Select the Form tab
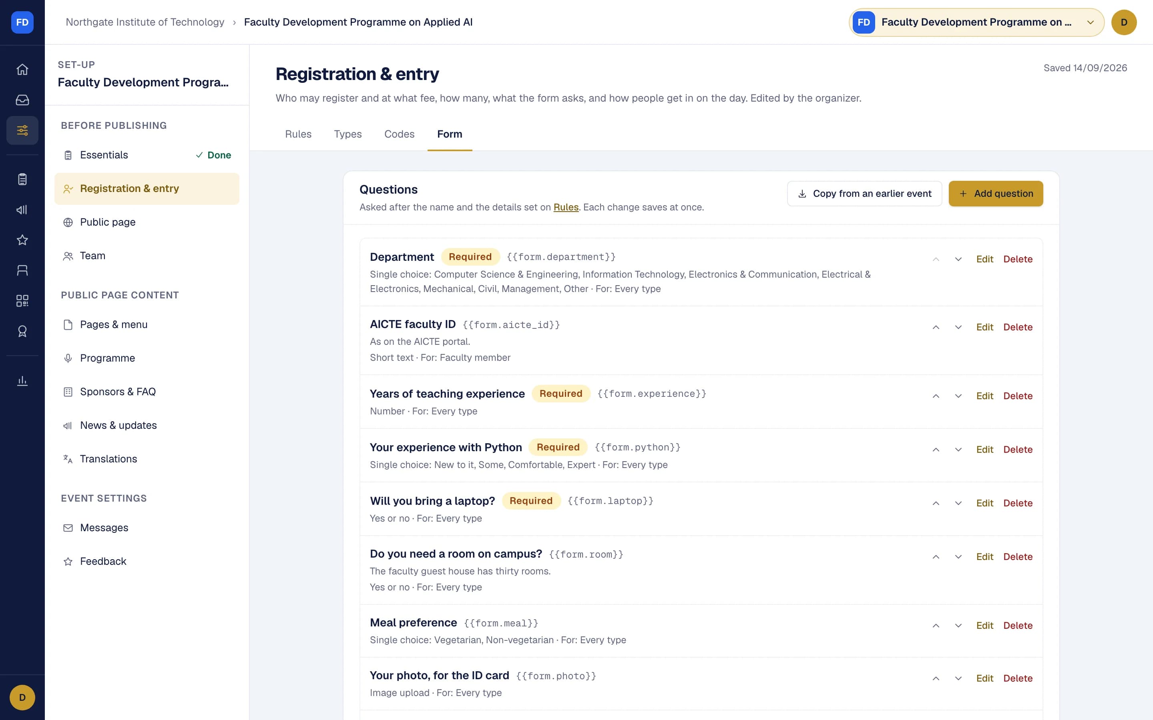This screenshot has height=720, width=1153. (x=450, y=134)
